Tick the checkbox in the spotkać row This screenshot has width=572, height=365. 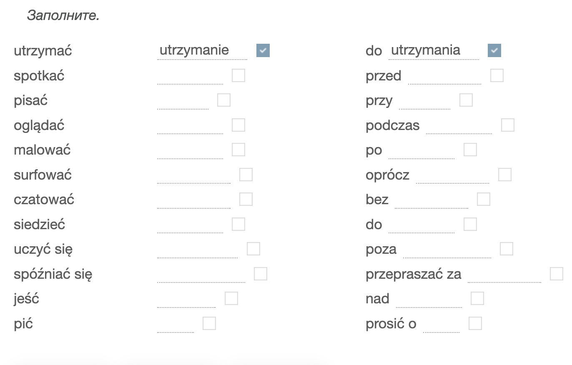pyautogui.click(x=238, y=75)
